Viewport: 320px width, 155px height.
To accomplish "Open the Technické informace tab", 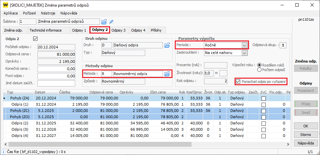I will pyautogui.click(x=46, y=30).
